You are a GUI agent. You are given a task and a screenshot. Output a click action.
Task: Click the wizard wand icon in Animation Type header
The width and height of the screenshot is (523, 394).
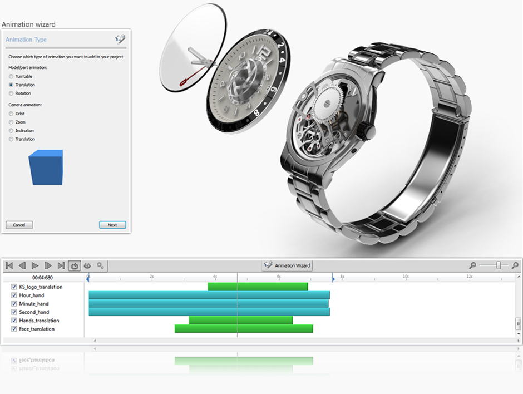coord(120,40)
